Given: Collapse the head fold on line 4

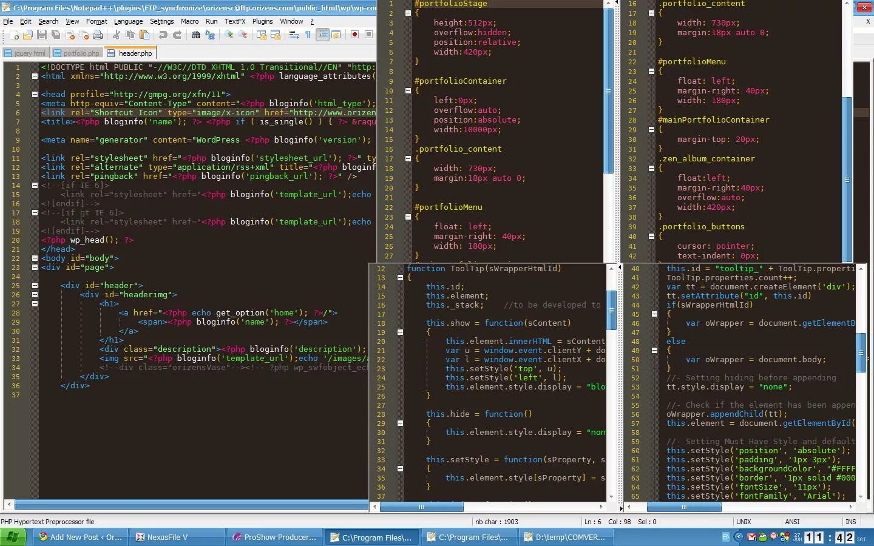Looking at the screenshot, I should tap(35, 95).
